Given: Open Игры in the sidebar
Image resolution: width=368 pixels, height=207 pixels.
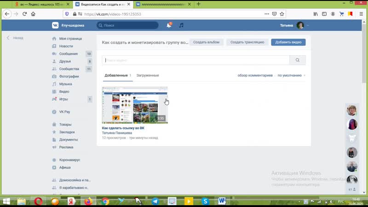Looking at the screenshot, I should pyautogui.click(x=63, y=99).
